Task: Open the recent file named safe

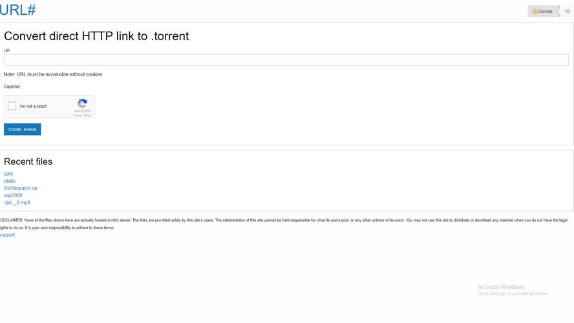Action: click(8, 174)
